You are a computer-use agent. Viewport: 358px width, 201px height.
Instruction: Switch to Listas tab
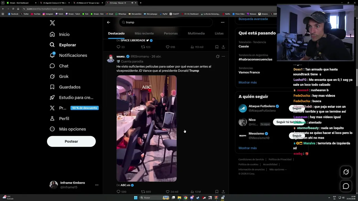[x=219, y=33]
